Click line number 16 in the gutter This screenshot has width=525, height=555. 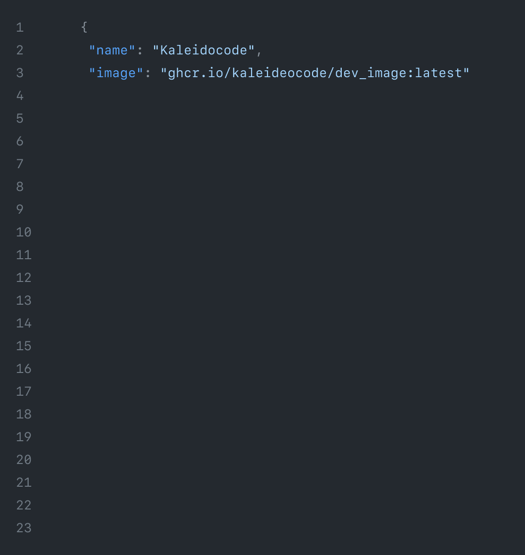pyautogui.click(x=24, y=369)
